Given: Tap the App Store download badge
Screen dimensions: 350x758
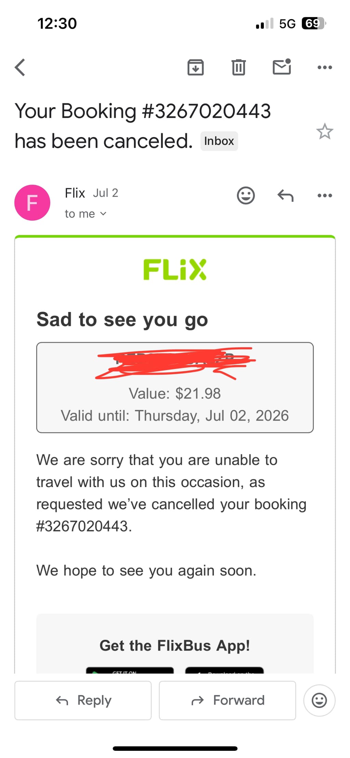Looking at the screenshot, I should coord(225,670).
